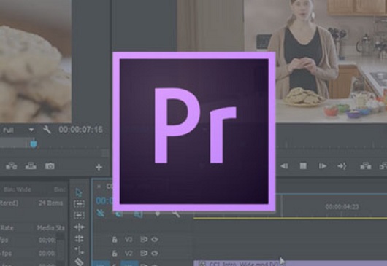Open timeline display settings wrench
Screen dimensions: 387x266
pos(176,214)
